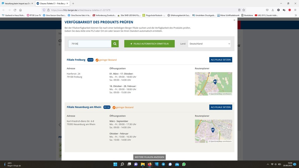Screen dimensions: 299x168
Task: Go to browser home page
Action: 20,10
